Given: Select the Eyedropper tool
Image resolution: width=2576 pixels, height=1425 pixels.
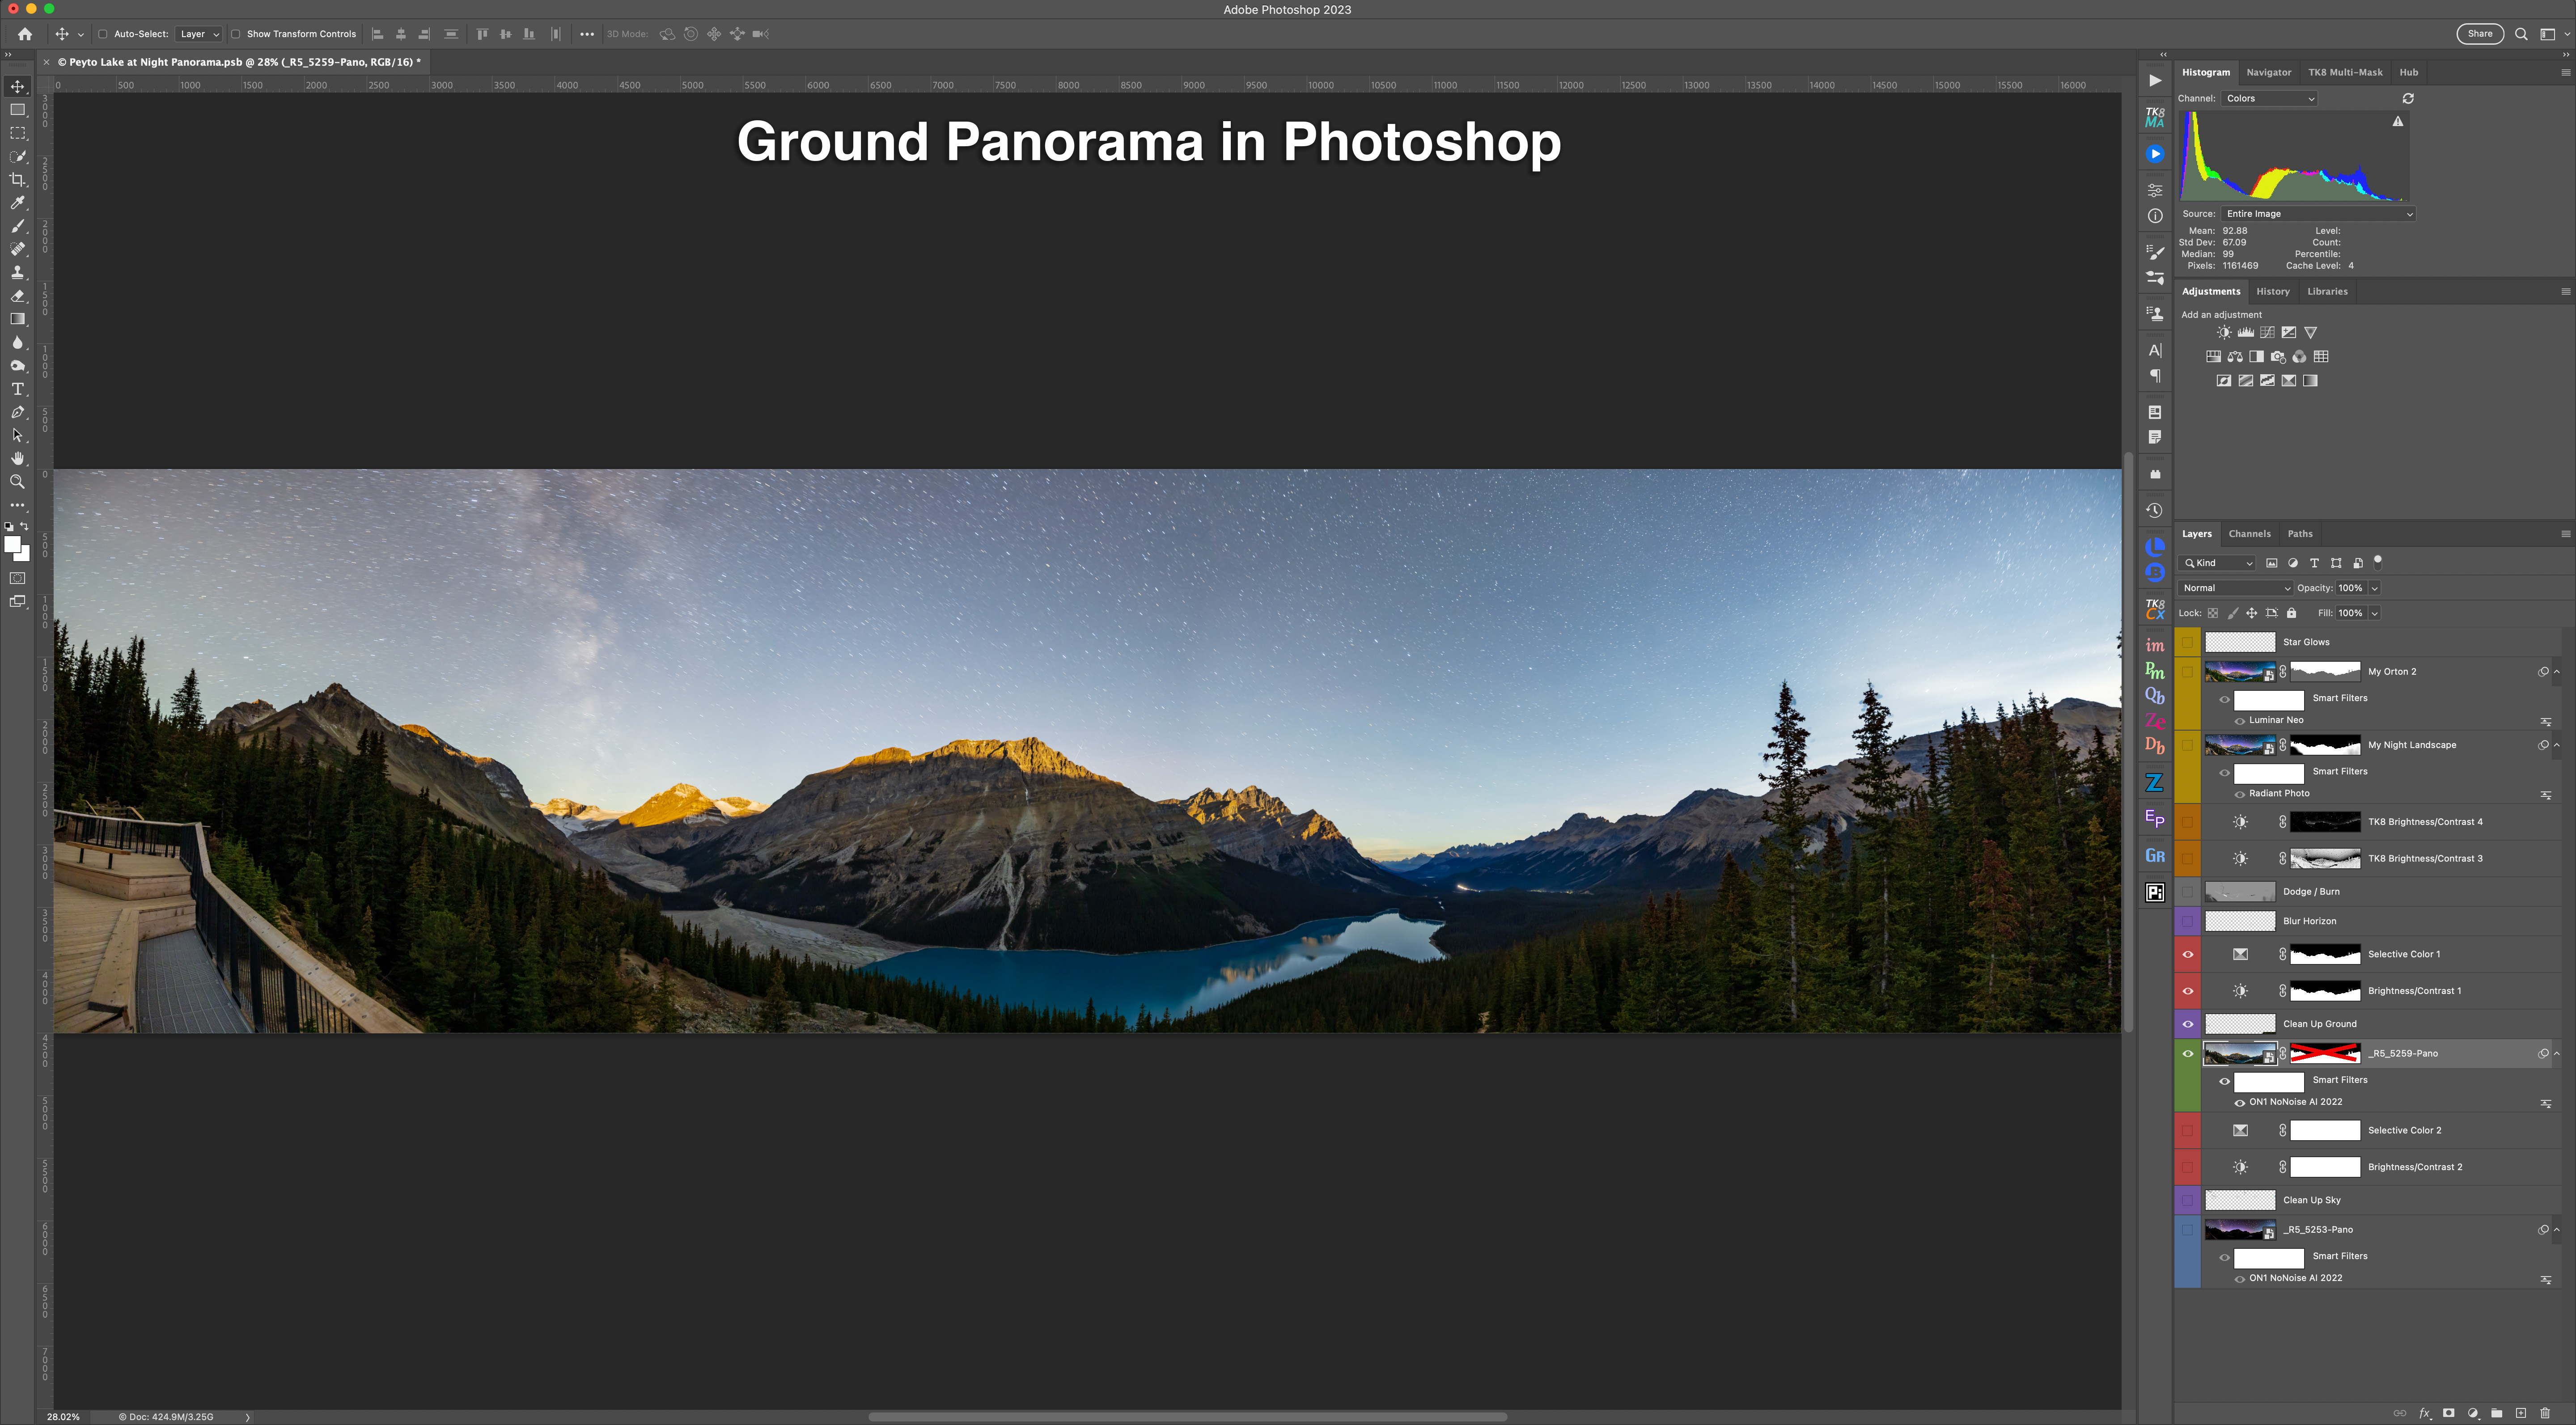Looking at the screenshot, I should click(x=17, y=203).
